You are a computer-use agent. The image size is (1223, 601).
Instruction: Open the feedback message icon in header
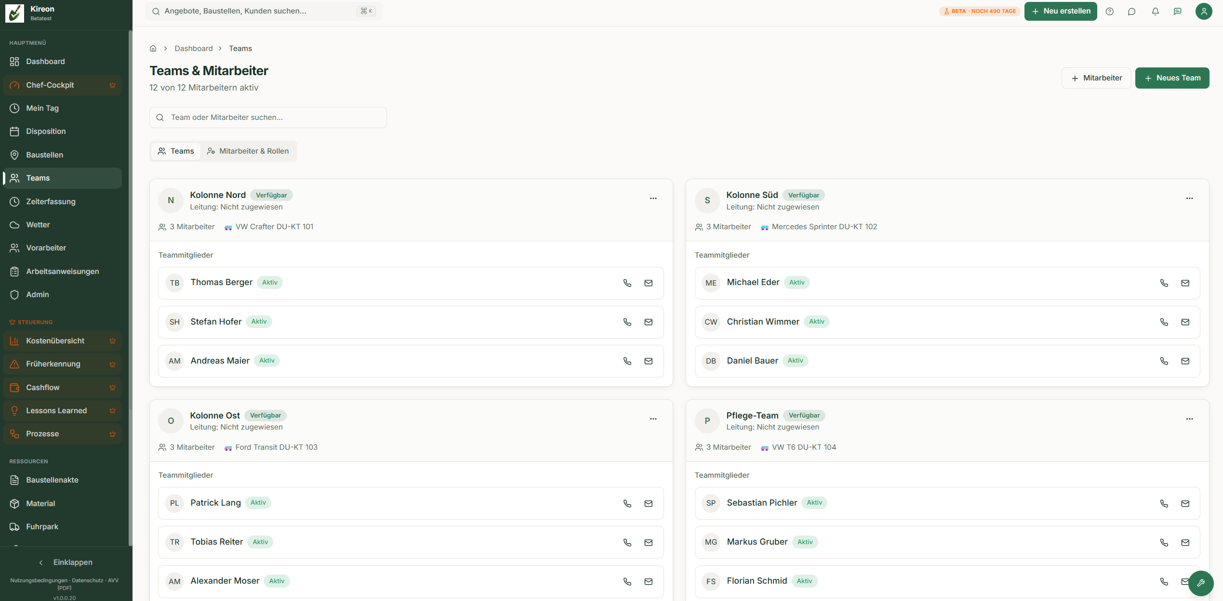pyautogui.click(x=1177, y=12)
